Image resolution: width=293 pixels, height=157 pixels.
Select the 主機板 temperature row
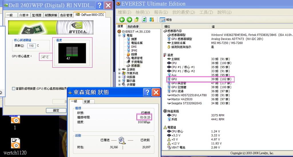(198, 59)
